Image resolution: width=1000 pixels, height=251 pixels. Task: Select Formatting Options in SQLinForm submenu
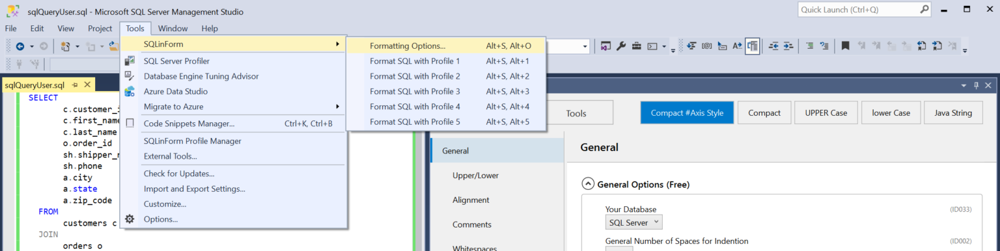click(x=446, y=46)
